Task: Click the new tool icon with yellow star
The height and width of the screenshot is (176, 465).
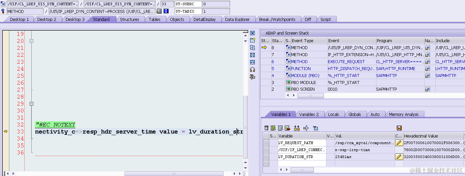Action: [x=252, y=40]
